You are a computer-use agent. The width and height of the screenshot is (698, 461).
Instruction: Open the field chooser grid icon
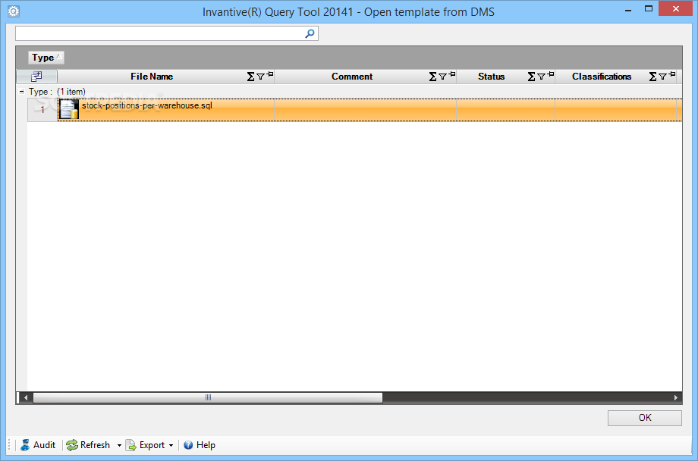(x=36, y=77)
